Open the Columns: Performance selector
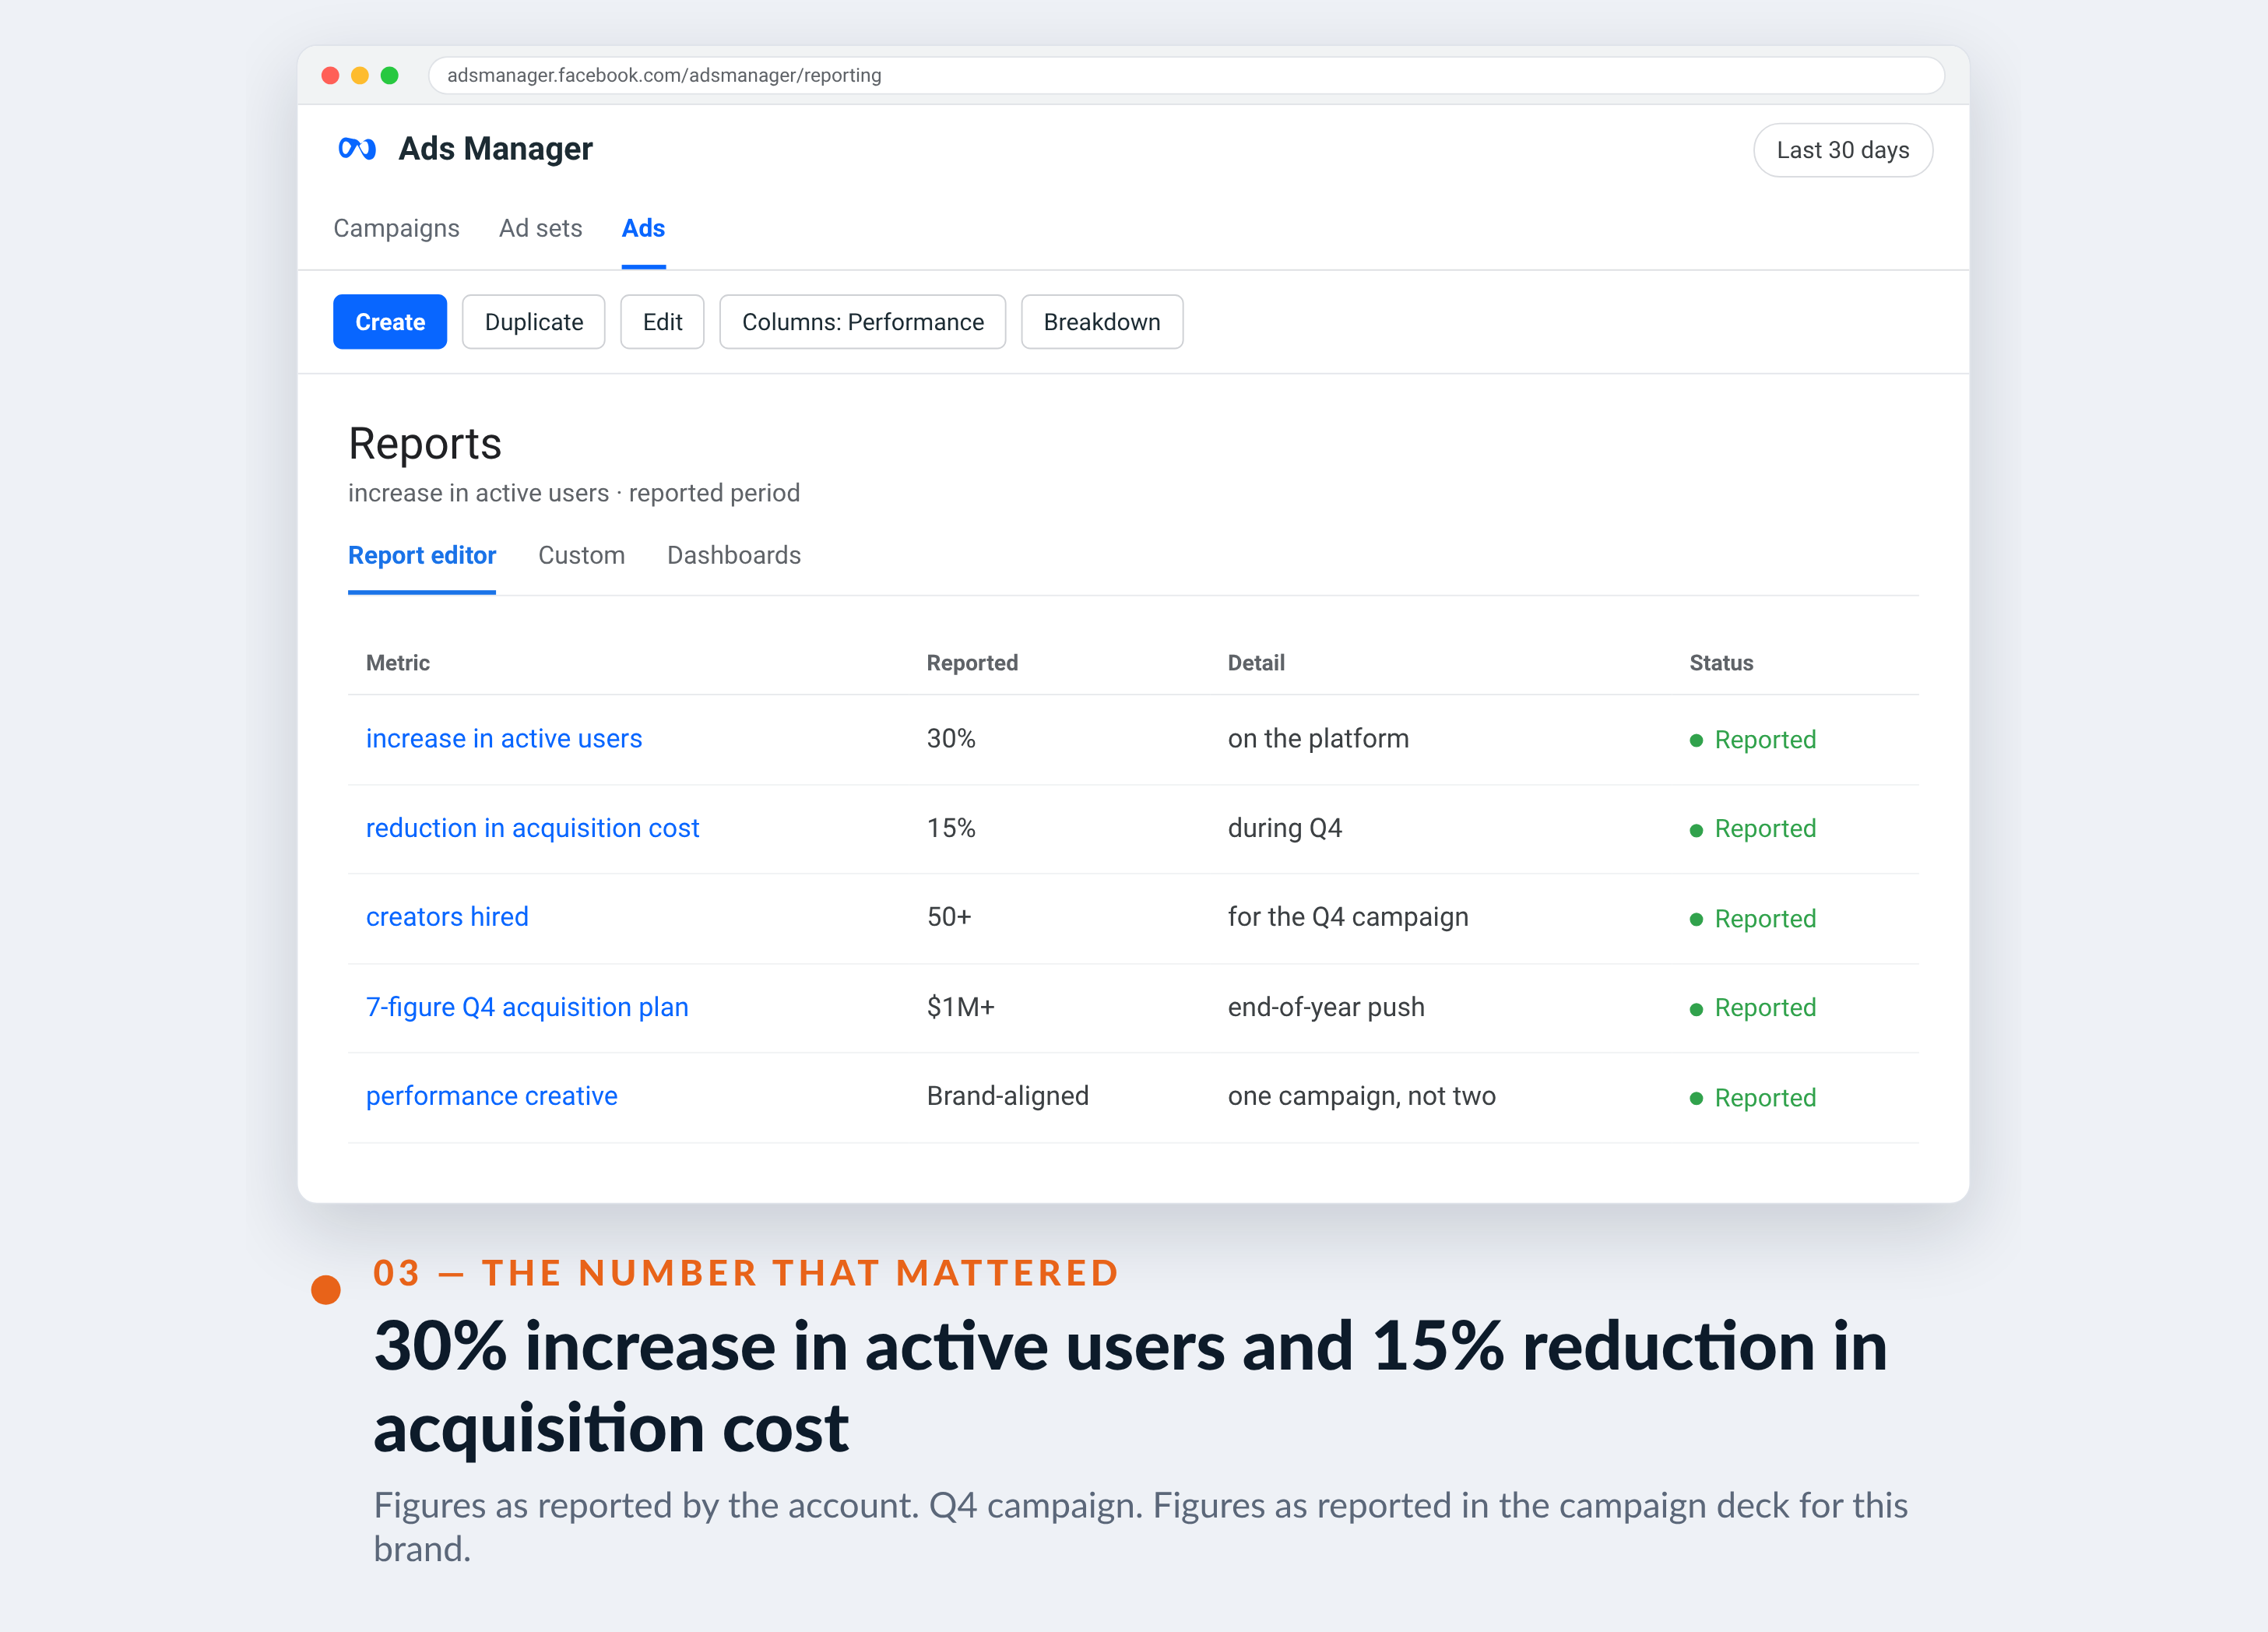The width and height of the screenshot is (2268, 1632). [862, 322]
